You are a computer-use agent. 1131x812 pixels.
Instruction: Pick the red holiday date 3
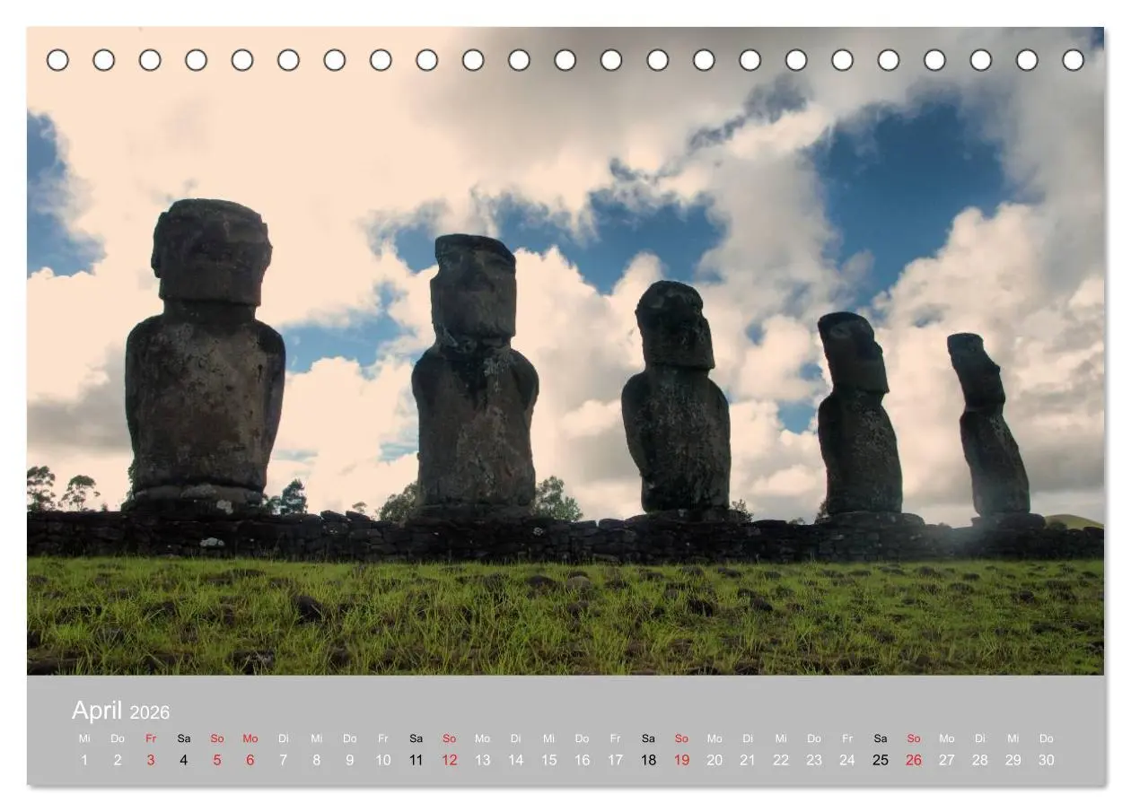[151, 760]
